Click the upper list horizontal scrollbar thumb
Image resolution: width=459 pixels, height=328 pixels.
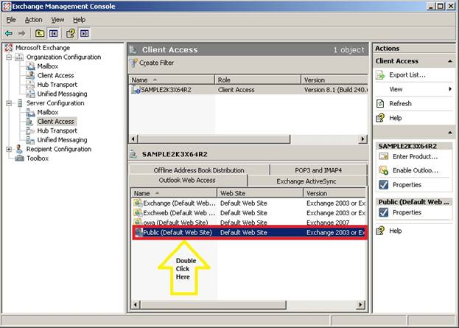point(214,139)
